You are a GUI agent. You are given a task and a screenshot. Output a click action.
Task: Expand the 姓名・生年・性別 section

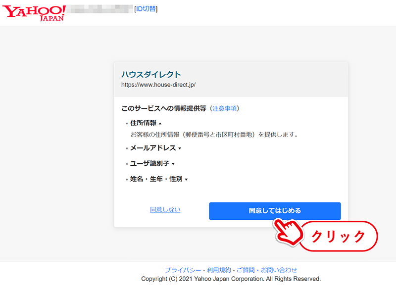[x=159, y=179]
